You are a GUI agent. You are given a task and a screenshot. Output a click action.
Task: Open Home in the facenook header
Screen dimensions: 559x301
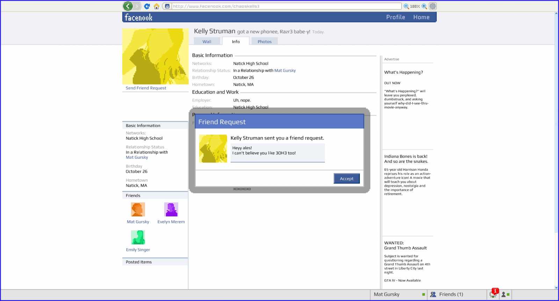pos(421,17)
